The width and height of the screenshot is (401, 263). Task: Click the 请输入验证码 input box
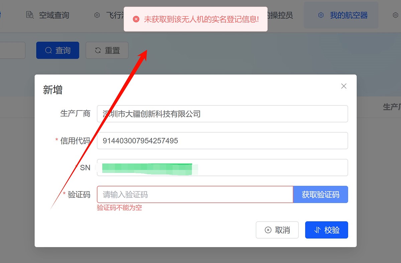coord(195,194)
